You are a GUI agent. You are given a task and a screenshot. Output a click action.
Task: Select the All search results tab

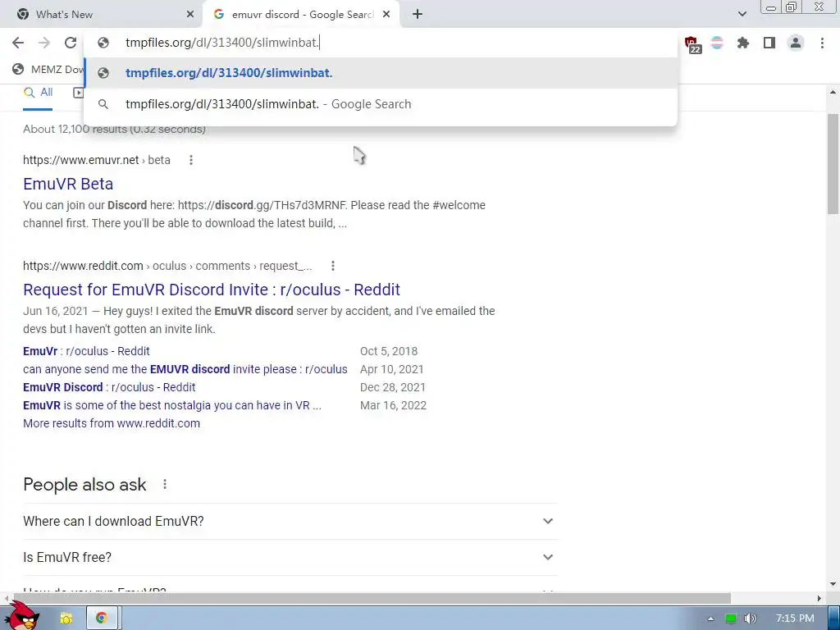pyautogui.click(x=38, y=93)
